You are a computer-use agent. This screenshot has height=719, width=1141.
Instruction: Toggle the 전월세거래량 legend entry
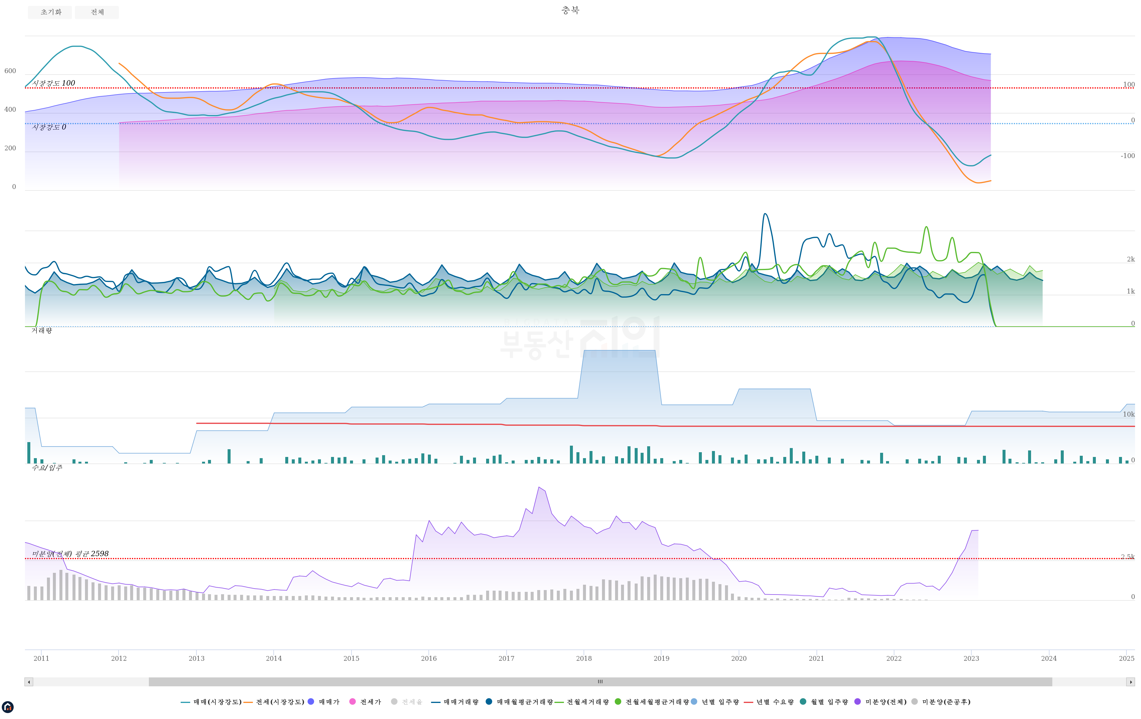coord(587,702)
